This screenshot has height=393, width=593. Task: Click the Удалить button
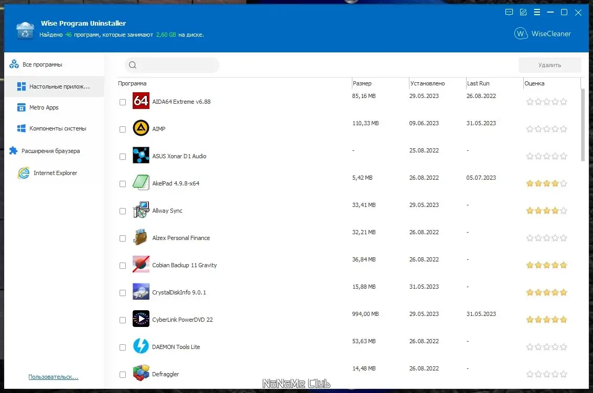coord(549,65)
